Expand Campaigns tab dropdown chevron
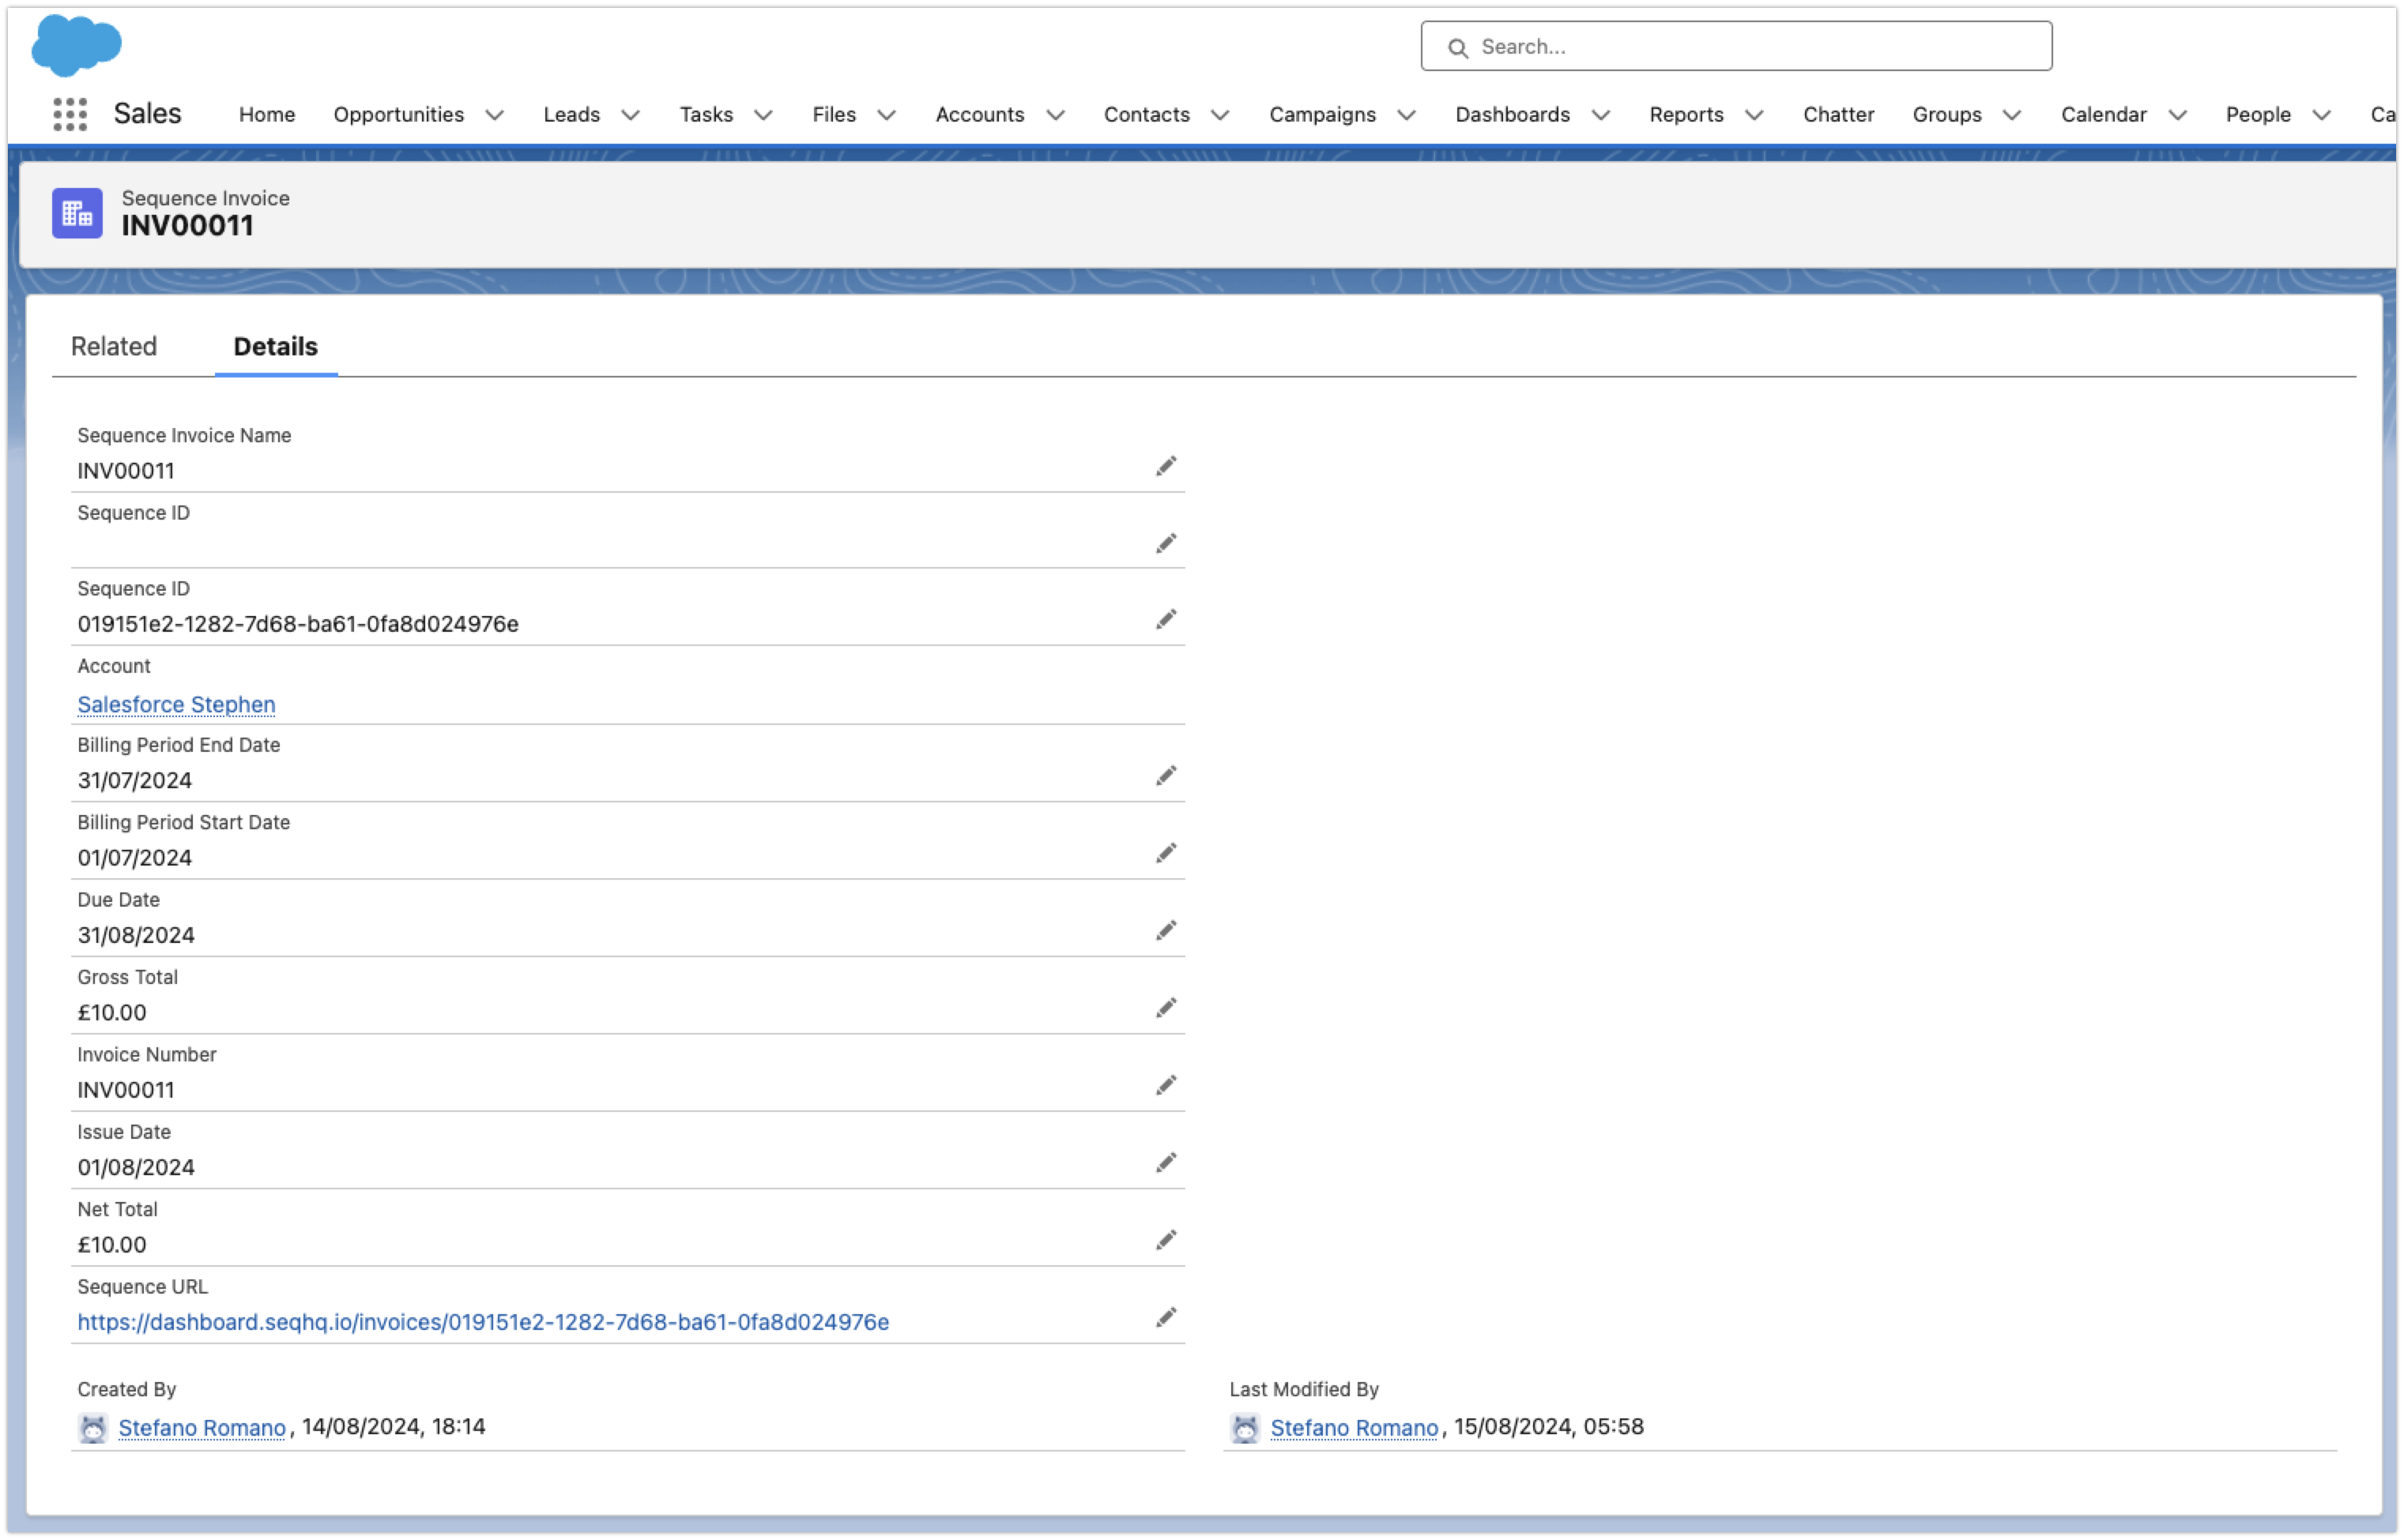 click(1406, 115)
